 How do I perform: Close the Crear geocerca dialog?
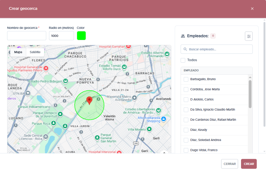pos(252,9)
